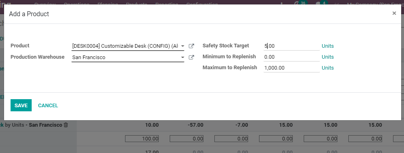This screenshot has width=404, height=153.
Task: Focus the Maximum to Replenish input
Action: tap(292, 68)
